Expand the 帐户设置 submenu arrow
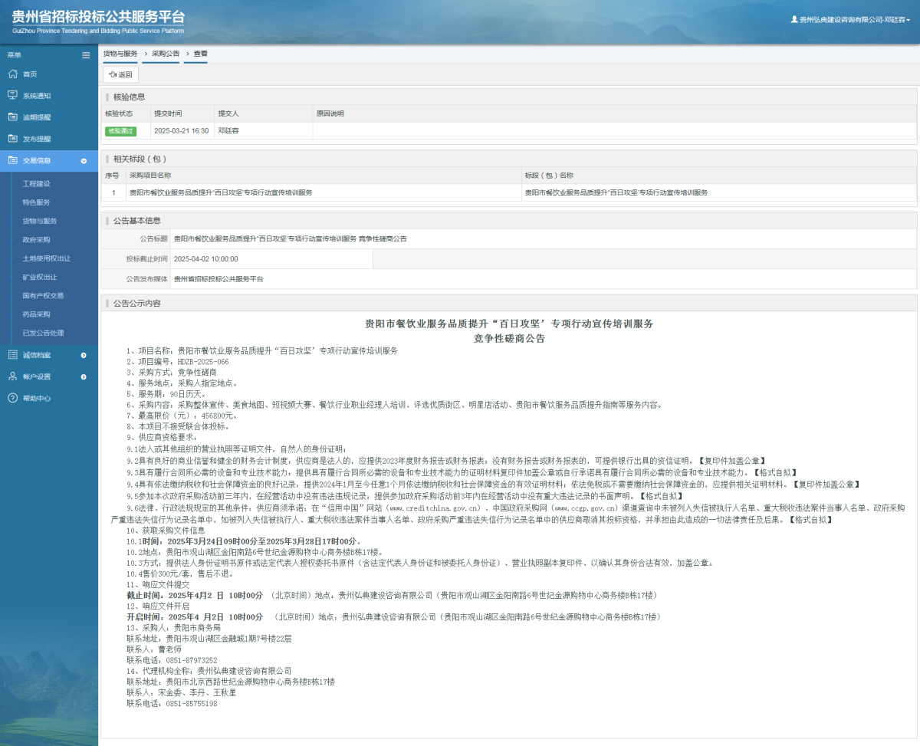 click(84, 376)
